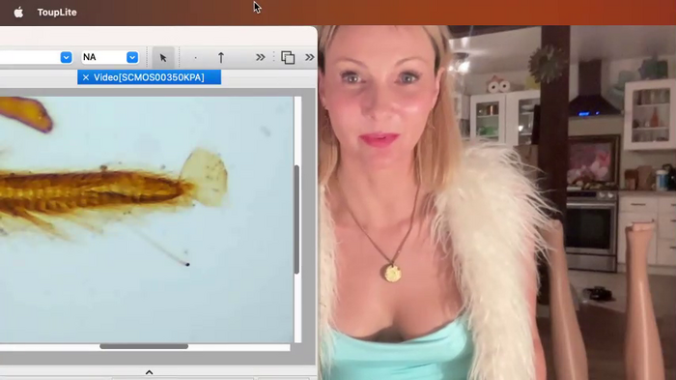Show more measurement tools via chevron
The height and width of the screenshot is (380, 676).
pyautogui.click(x=260, y=57)
